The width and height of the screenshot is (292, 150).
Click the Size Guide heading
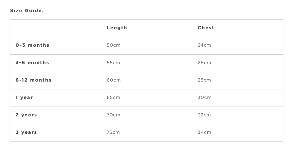click(27, 11)
